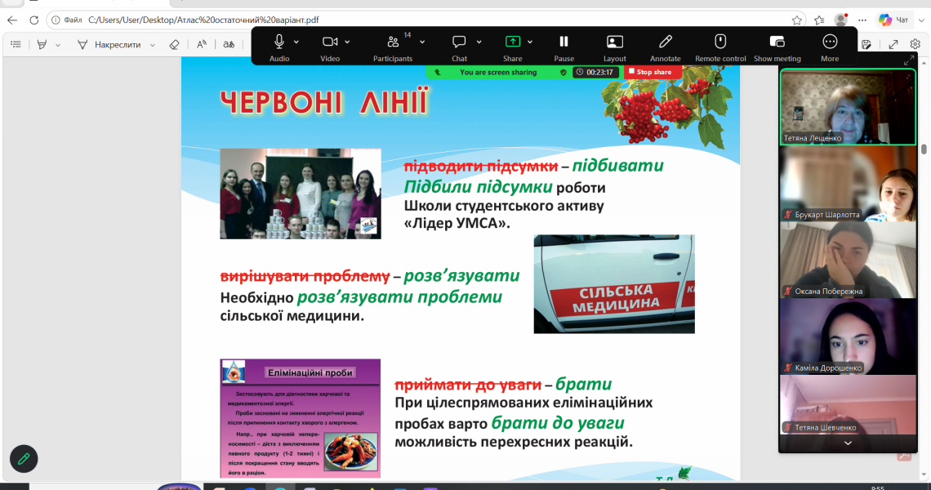Click the 00:23:17 meeting timer
931x490 pixels.
(x=594, y=73)
